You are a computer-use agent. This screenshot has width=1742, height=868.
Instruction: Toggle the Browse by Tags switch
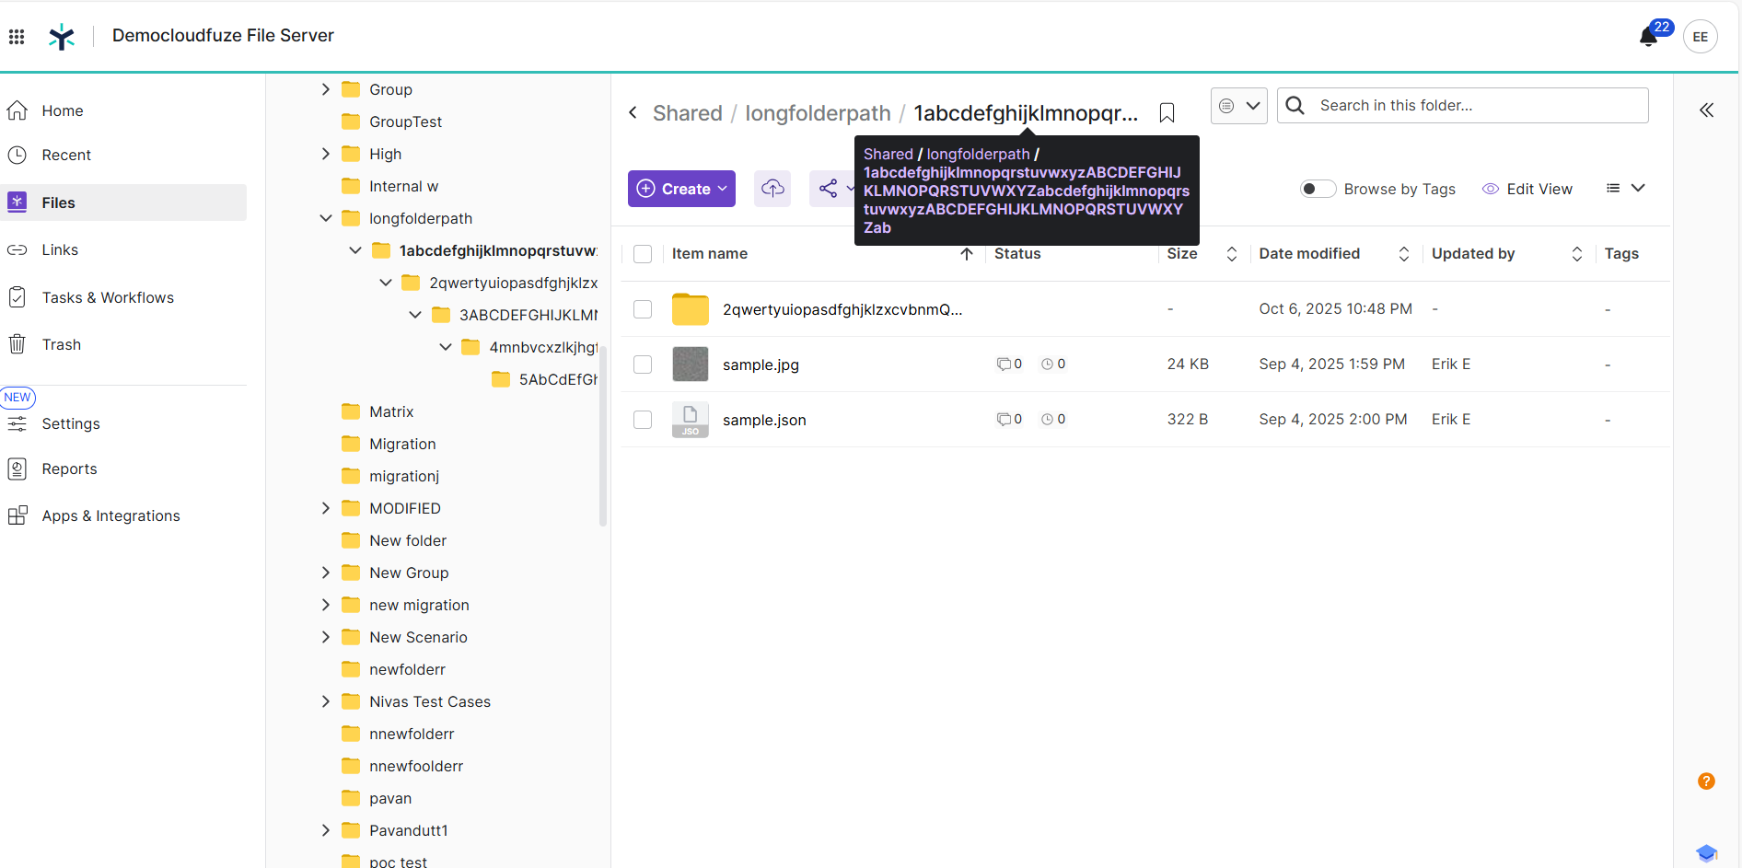click(1317, 189)
